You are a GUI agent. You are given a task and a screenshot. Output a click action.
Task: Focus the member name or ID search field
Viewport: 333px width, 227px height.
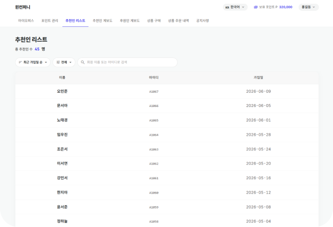(x=128, y=63)
